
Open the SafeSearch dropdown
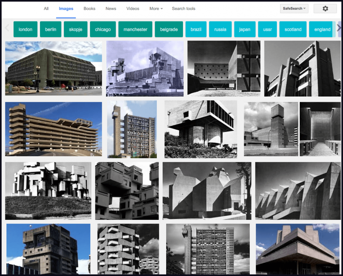pos(294,8)
